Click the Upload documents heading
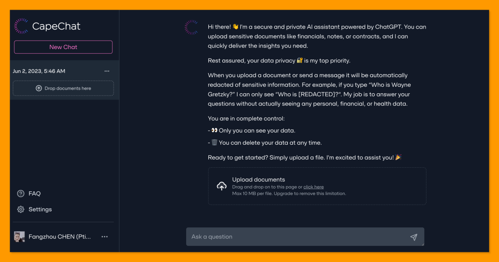Image resolution: width=499 pixels, height=262 pixels. tap(258, 180)
